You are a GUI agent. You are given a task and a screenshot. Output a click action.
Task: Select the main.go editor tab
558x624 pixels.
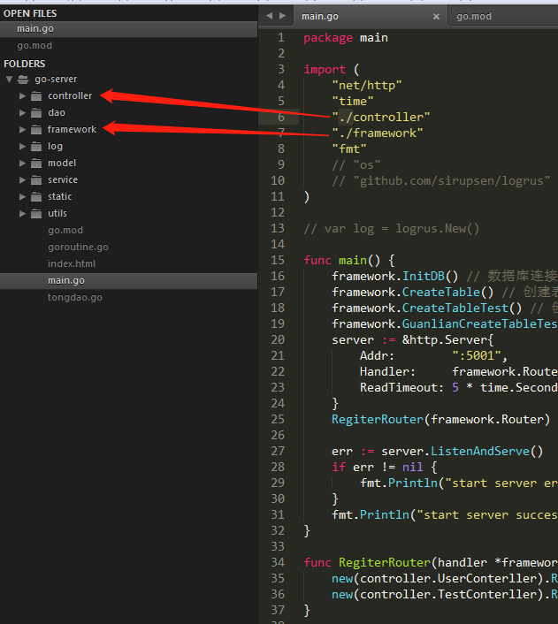point(320,16)
